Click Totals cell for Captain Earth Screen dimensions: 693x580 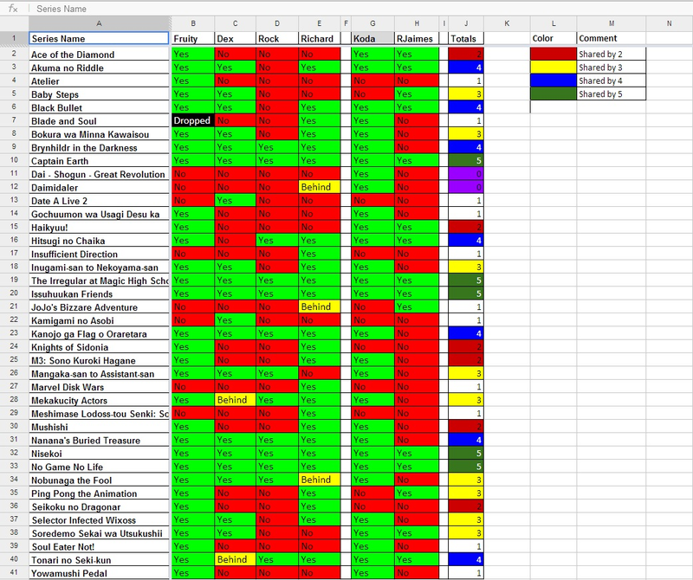(x=466, y=160)
